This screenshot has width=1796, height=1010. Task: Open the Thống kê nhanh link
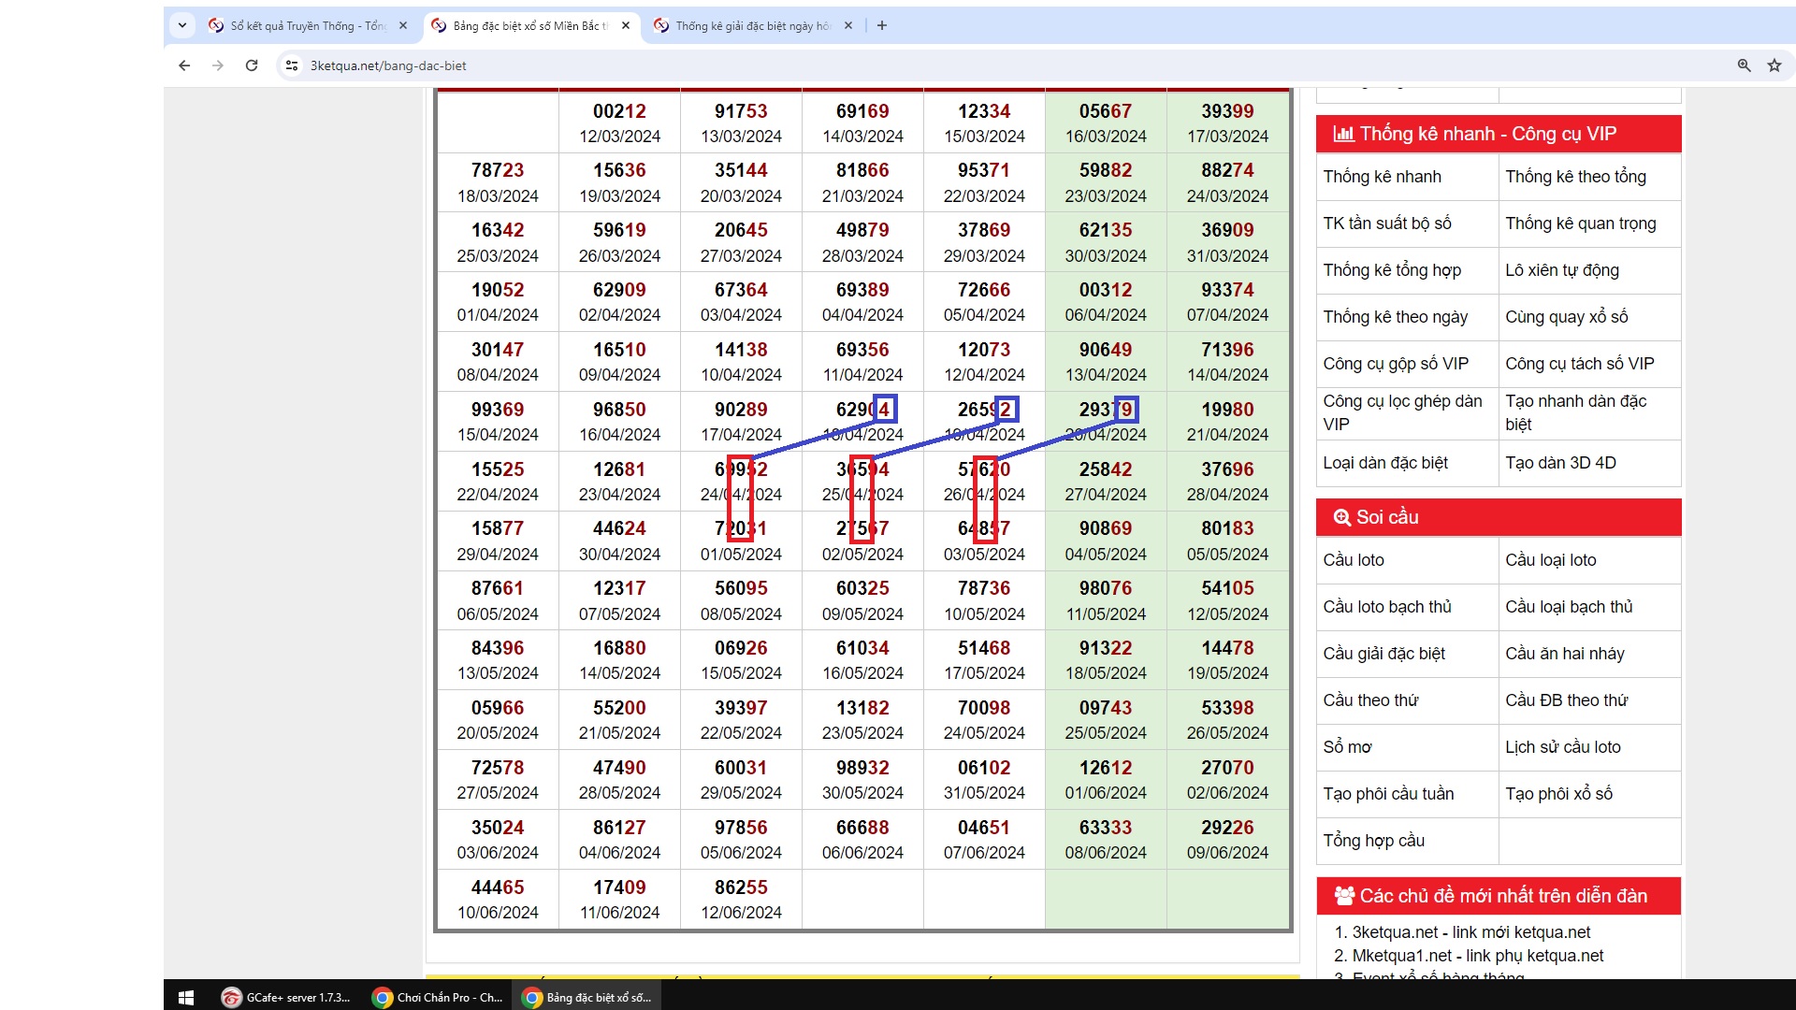1382,177
